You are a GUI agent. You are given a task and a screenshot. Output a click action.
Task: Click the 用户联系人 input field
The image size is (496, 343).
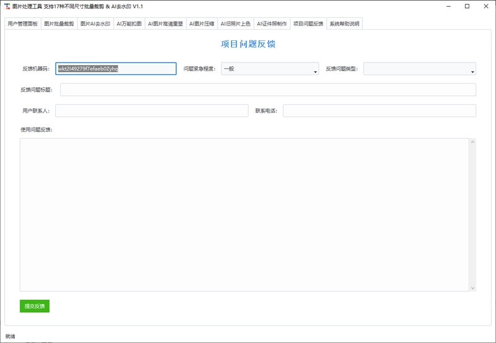pos(152,111)
